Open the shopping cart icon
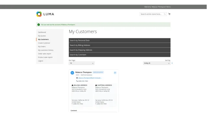The width and height of the screenshot is (208, 117). coord(169,14)
